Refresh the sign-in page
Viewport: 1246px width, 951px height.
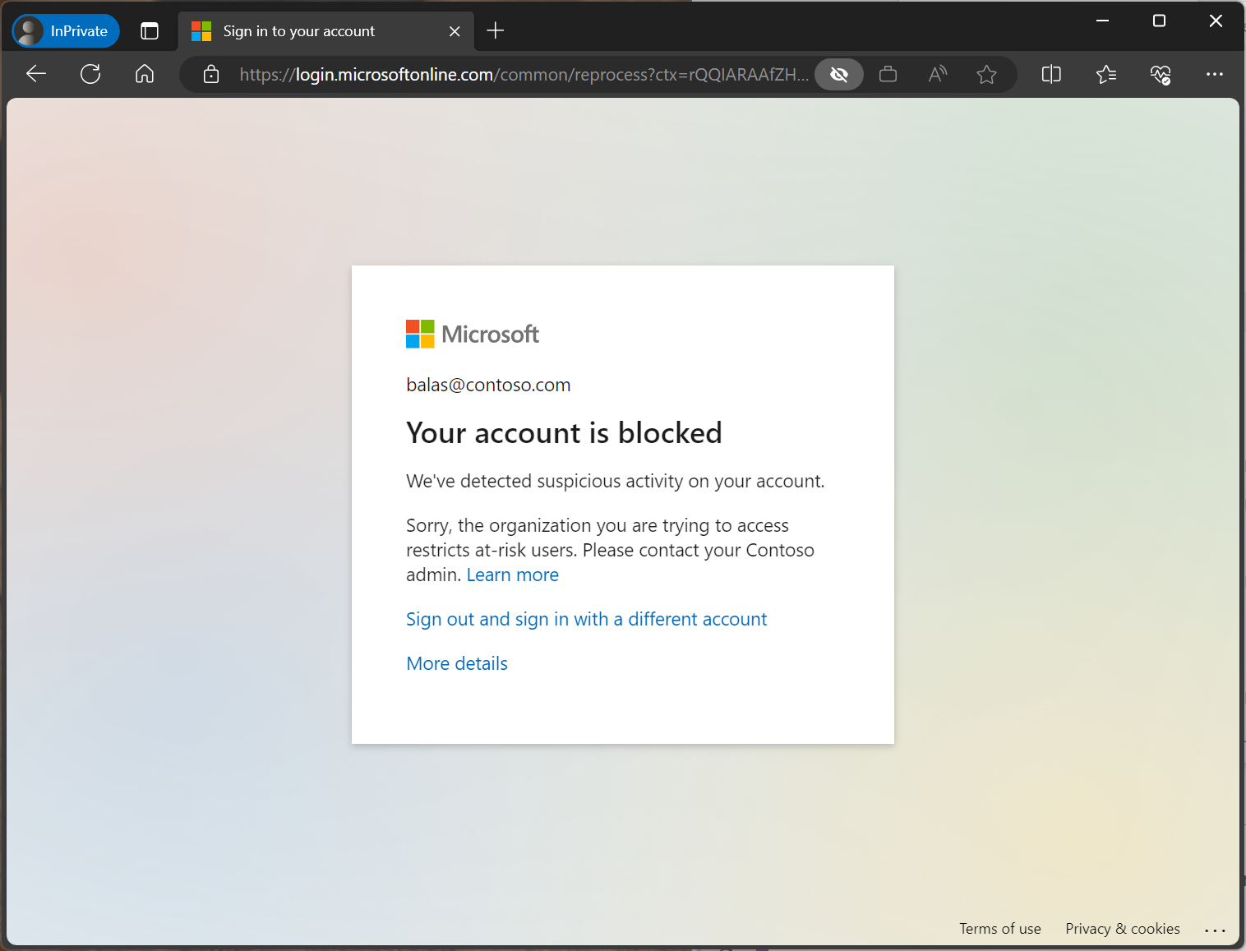point(90,74)
